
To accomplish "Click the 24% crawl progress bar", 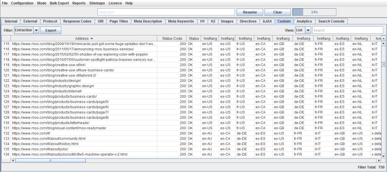I will [x=314, y=12].
